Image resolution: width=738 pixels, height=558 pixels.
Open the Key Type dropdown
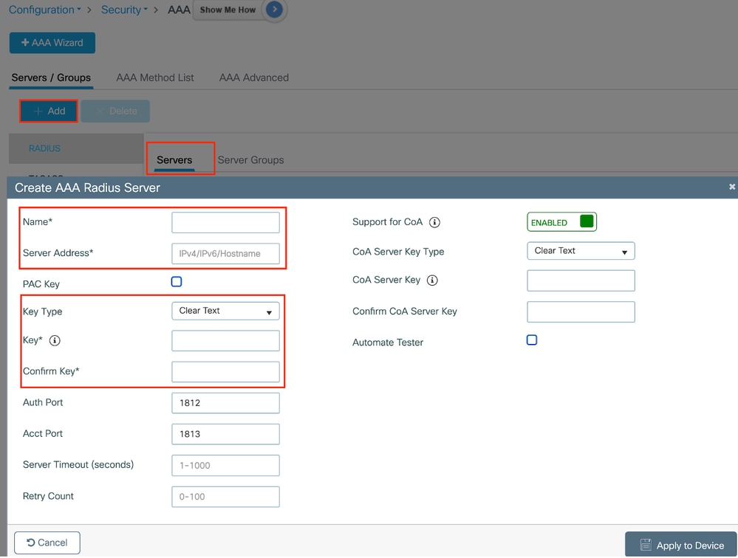click(x=225, y=311)
